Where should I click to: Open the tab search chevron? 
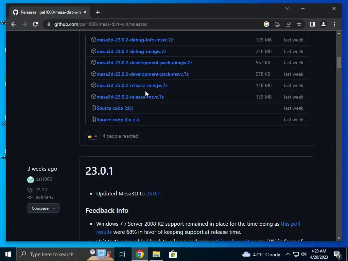287,8
